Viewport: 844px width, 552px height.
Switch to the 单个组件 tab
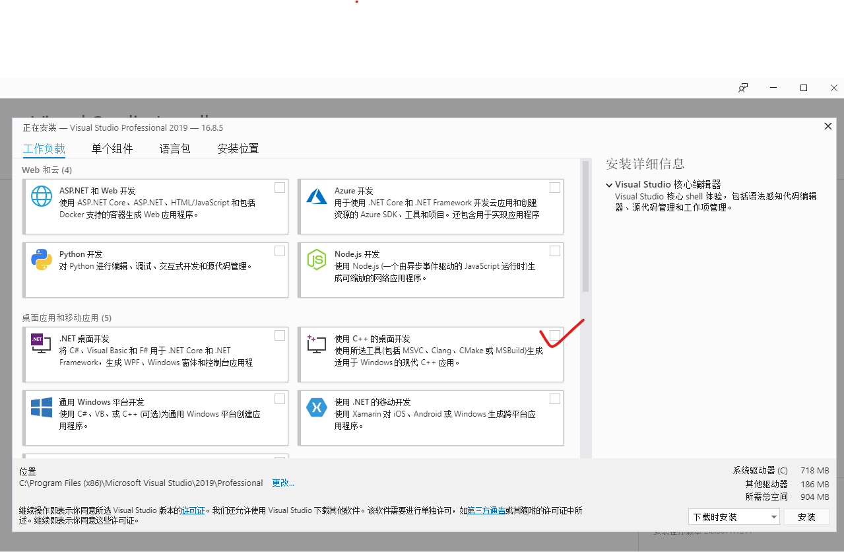tap(112, 149)
